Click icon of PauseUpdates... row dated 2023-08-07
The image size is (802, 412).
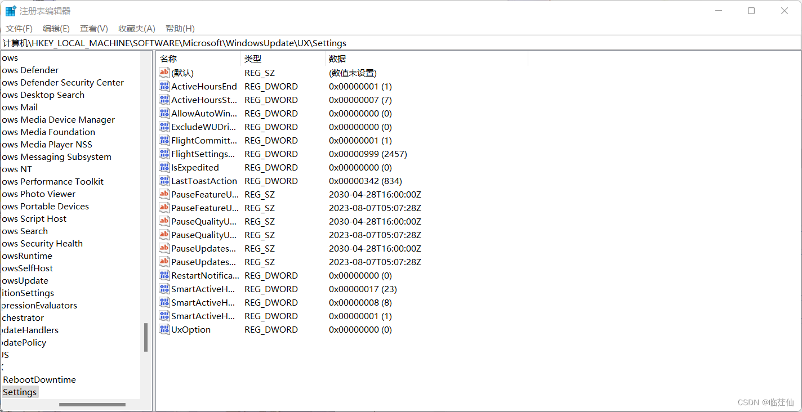coord(164,262)
